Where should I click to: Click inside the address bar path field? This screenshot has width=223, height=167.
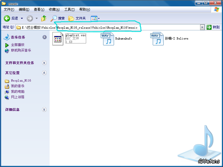pos(108,27)
